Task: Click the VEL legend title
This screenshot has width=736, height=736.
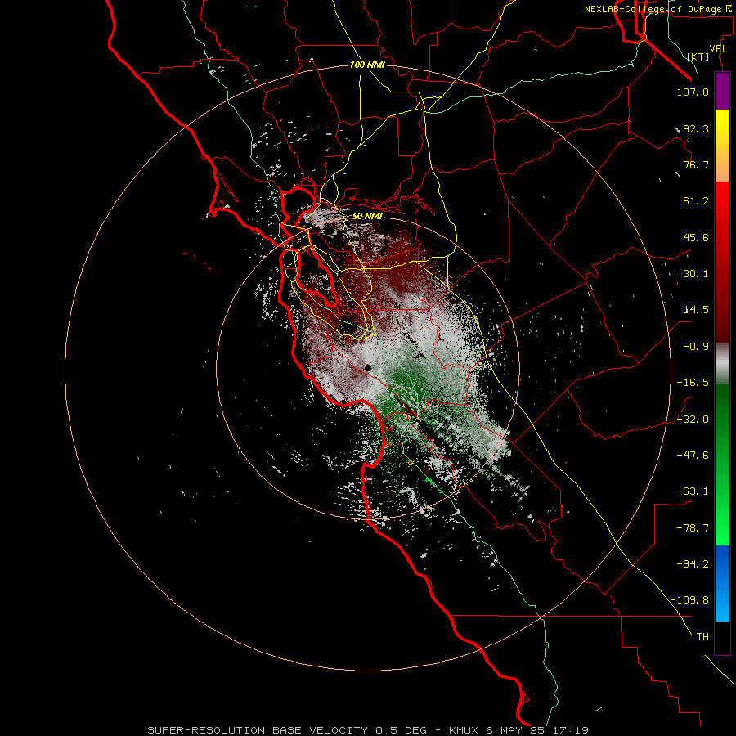Action: coord(719,49)
